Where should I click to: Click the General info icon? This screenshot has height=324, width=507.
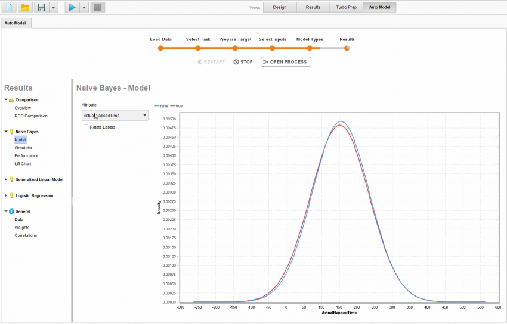12,211
